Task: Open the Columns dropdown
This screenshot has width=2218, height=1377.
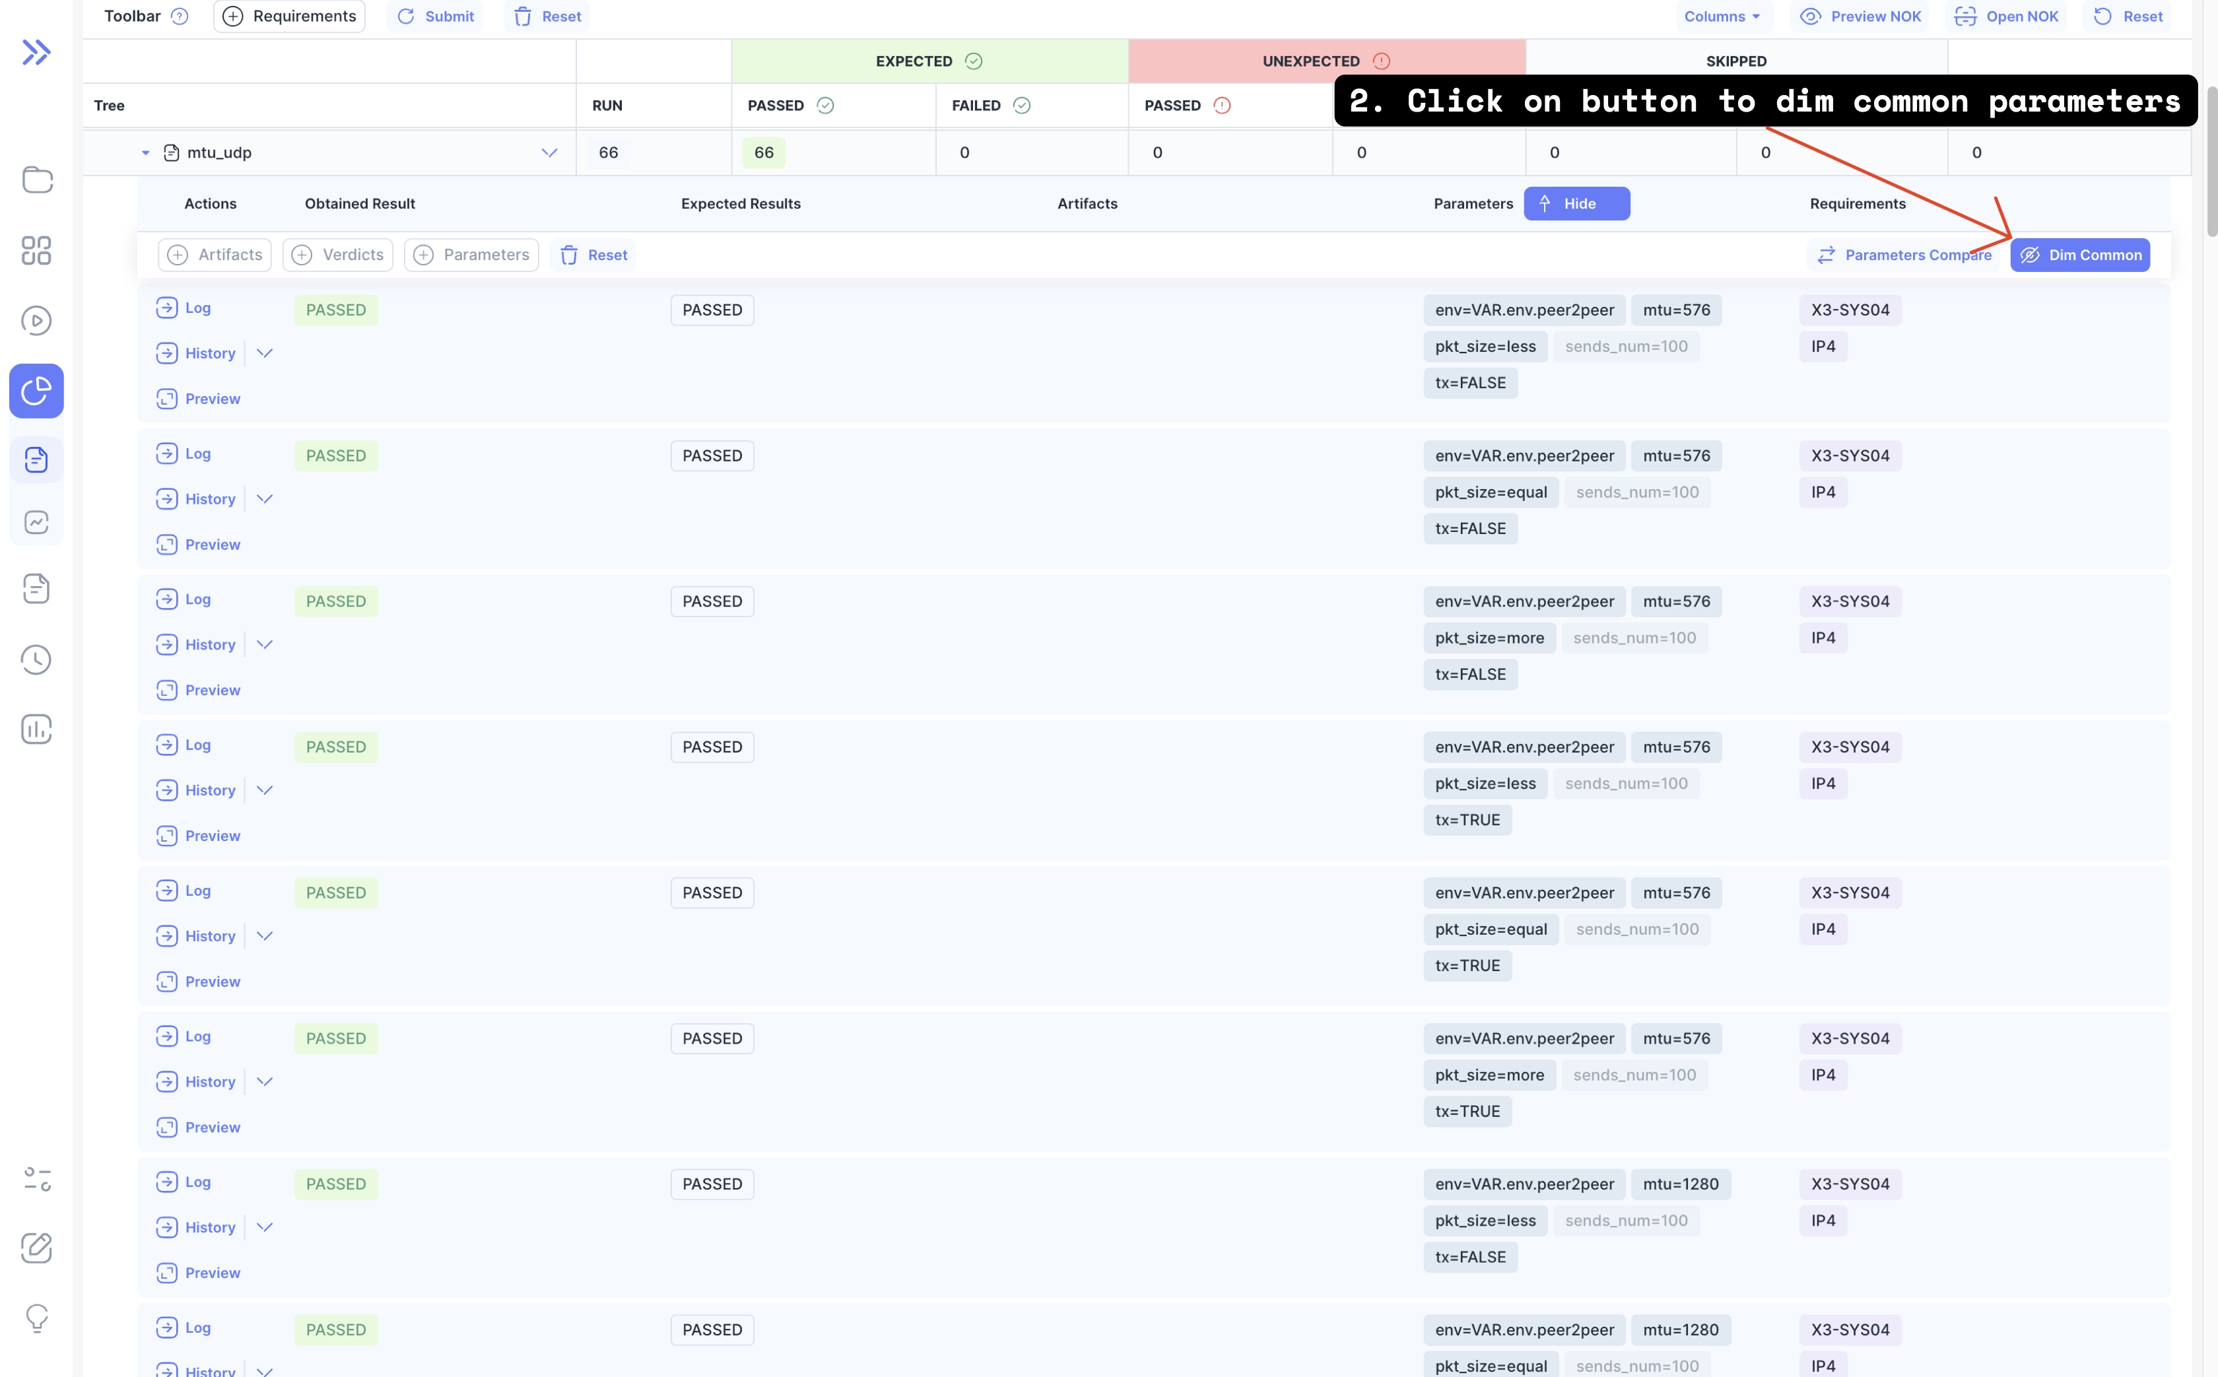Action: (x=1721, y=15)
